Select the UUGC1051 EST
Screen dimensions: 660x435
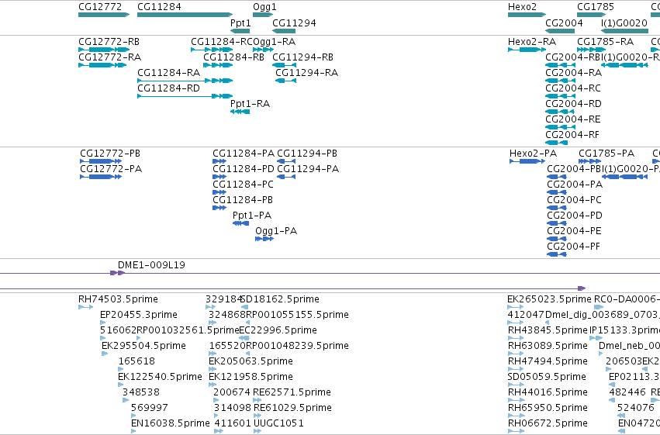[257, 432]
